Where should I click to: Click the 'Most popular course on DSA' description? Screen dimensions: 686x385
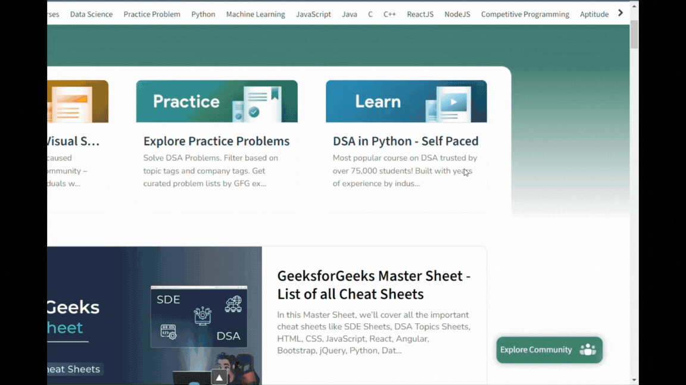[x=405, y=171]
